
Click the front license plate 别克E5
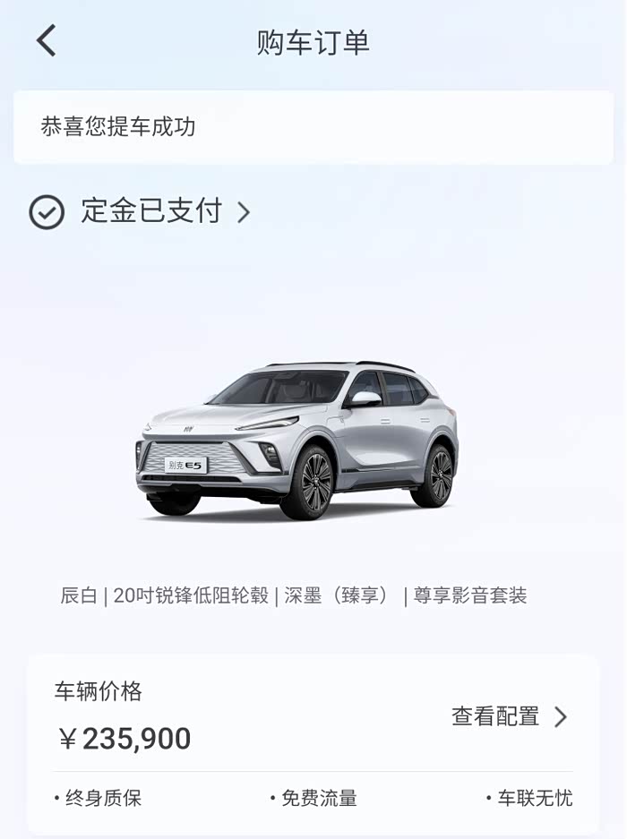click(x=185, y=465)
